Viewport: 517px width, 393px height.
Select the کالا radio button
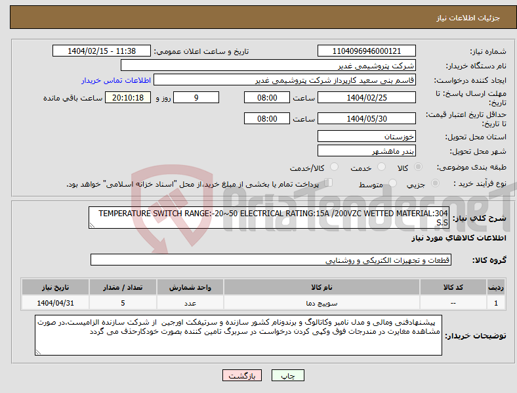[x=418, y=167]
